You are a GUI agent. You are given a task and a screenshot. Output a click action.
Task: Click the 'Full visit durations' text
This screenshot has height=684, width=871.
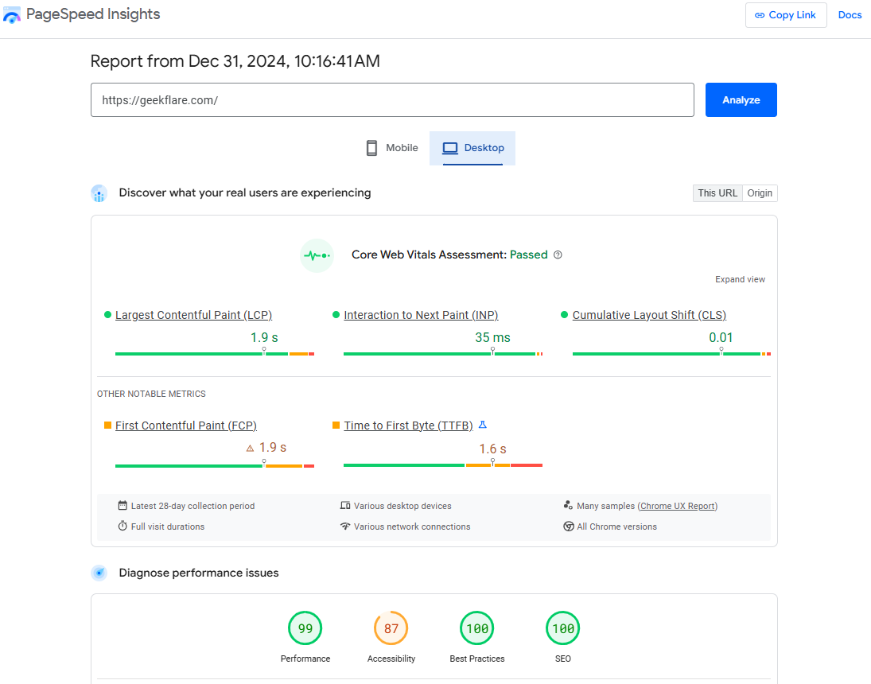[168, 527]
